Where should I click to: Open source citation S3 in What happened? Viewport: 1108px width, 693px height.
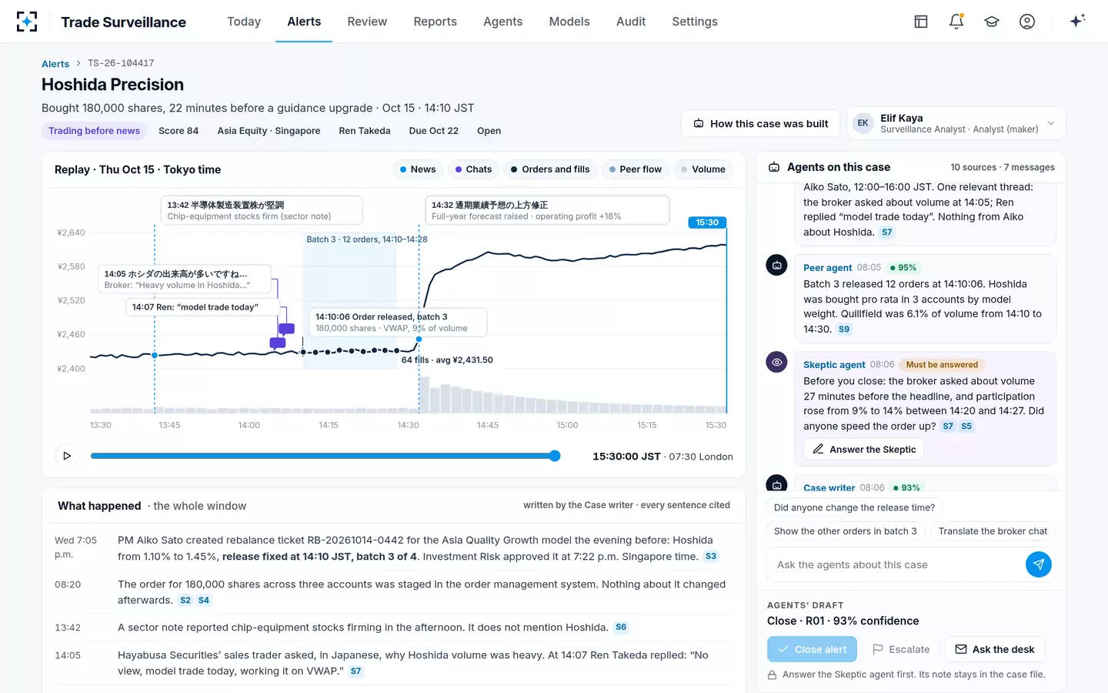pos(711,556)
